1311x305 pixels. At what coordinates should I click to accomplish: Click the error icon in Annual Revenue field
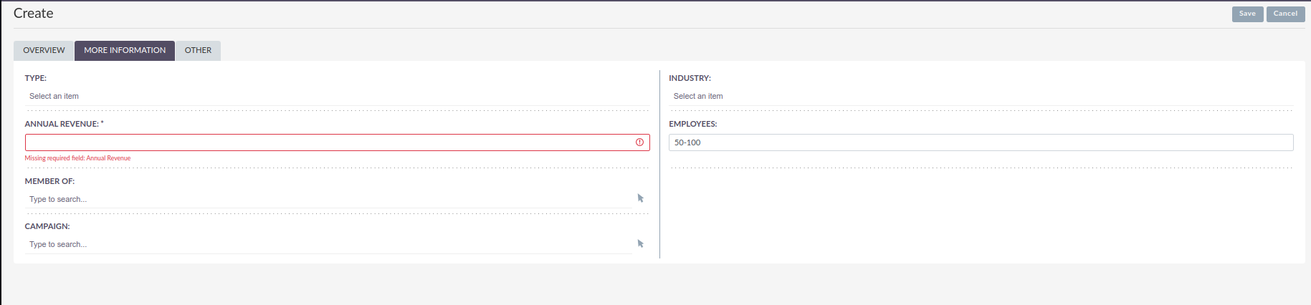pyautogui.click(x=639, y=142)
